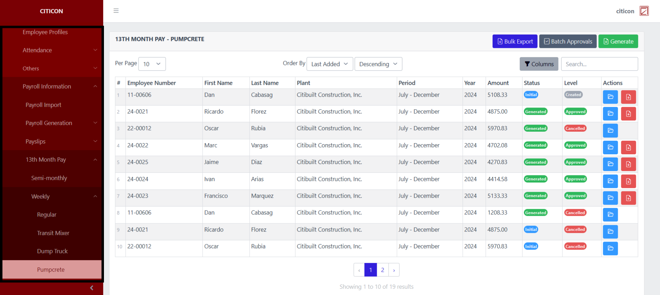Viewport: 660px width, 295px height.
Task: Click red export icon for Ricardo Florez's row
Action: (628, 114)
